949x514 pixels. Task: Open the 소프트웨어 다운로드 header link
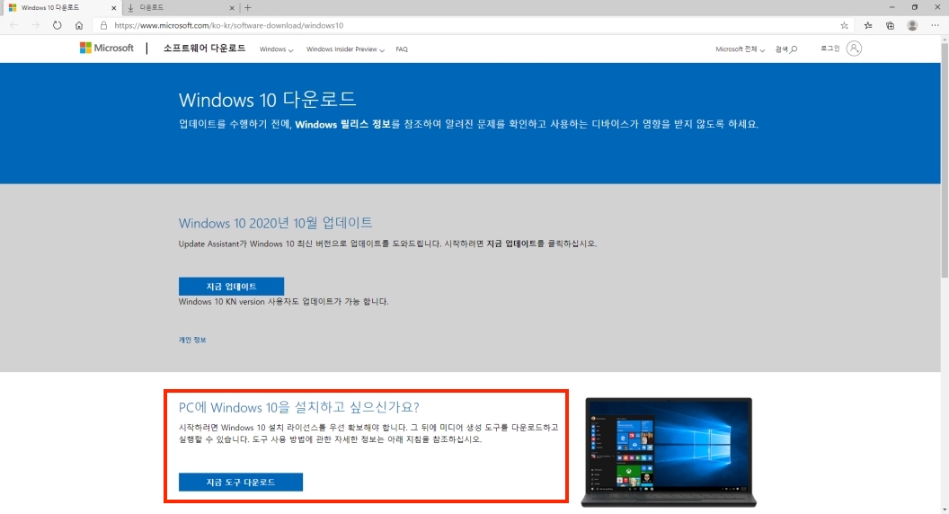(204, 49)
